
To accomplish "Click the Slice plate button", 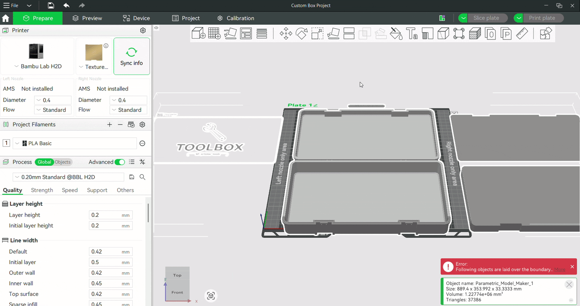I will 486,18.
